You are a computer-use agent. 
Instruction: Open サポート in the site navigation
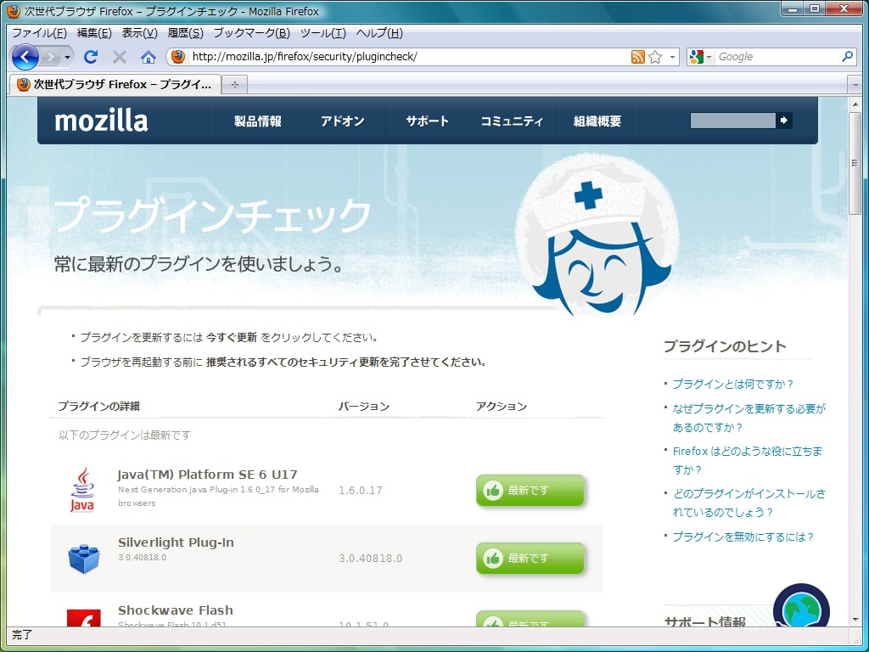(428, 121)
